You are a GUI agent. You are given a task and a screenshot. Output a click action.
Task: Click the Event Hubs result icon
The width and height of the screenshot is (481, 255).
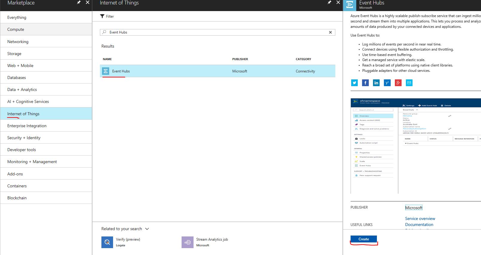coord(106,71)
